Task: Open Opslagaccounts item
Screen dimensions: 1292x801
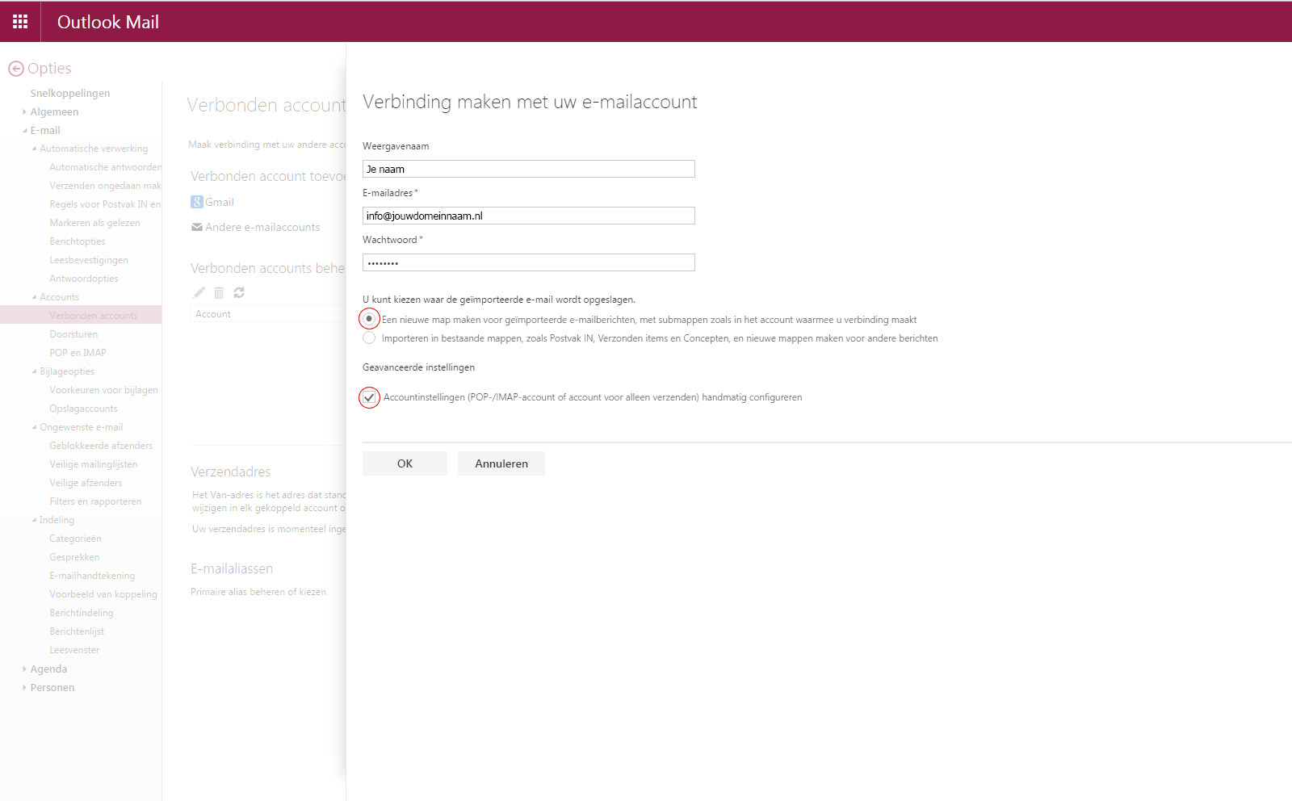Action: (x=83, y=409)
